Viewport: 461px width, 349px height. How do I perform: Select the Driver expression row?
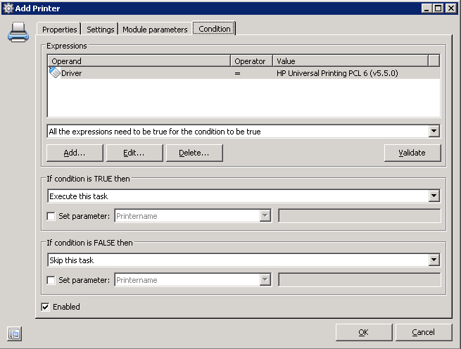coord(244,73)
